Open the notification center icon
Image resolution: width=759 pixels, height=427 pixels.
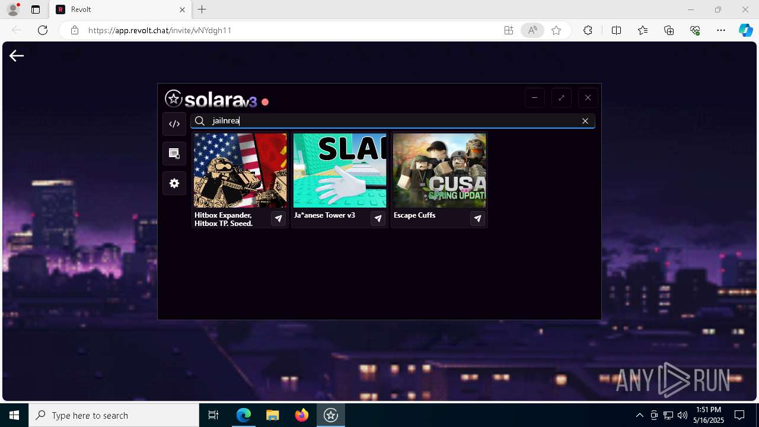coord(739,415)
